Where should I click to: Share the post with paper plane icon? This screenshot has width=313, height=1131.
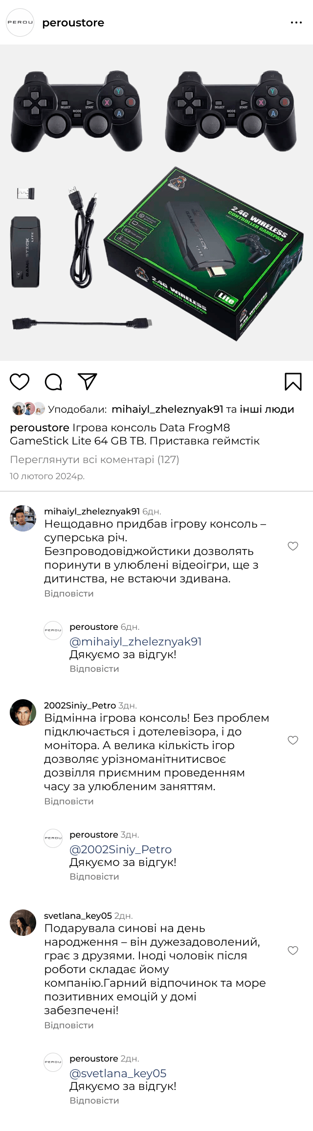tap(88, 382)
